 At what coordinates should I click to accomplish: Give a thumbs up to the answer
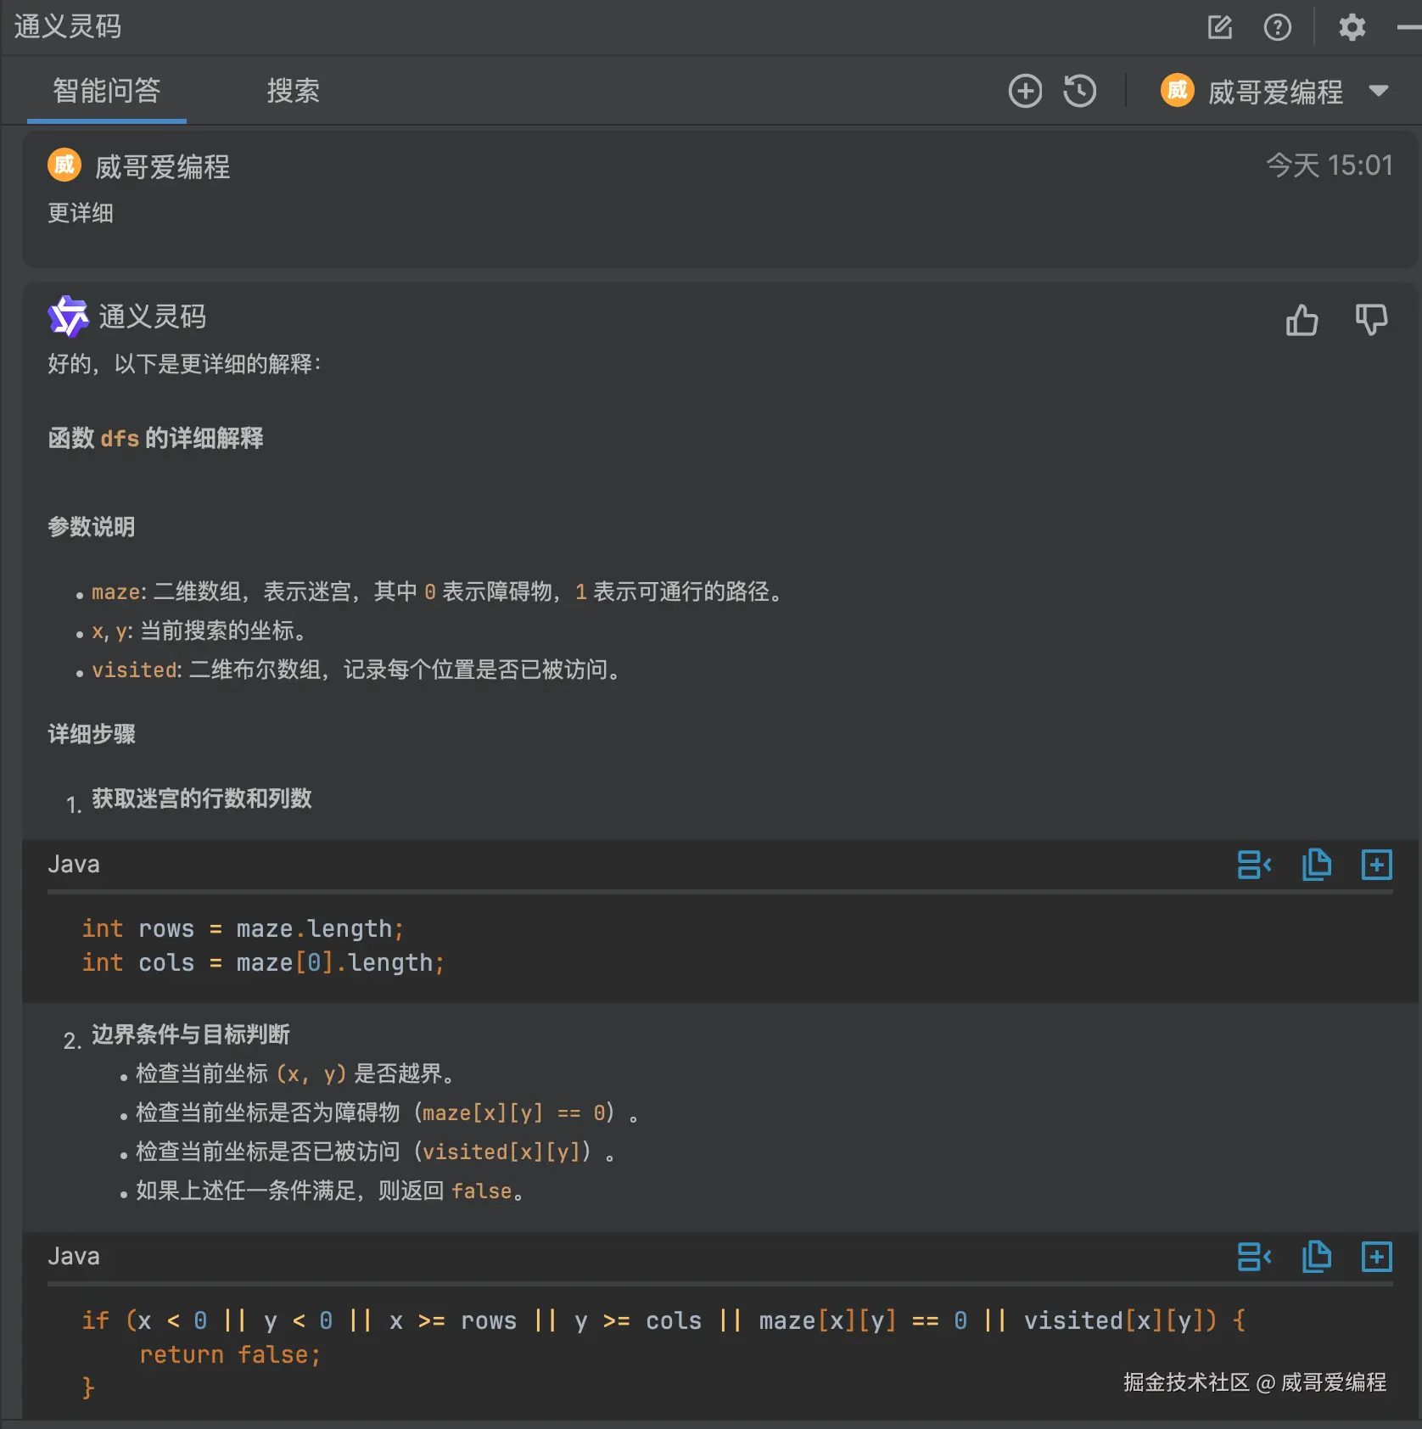point(1302,320)
